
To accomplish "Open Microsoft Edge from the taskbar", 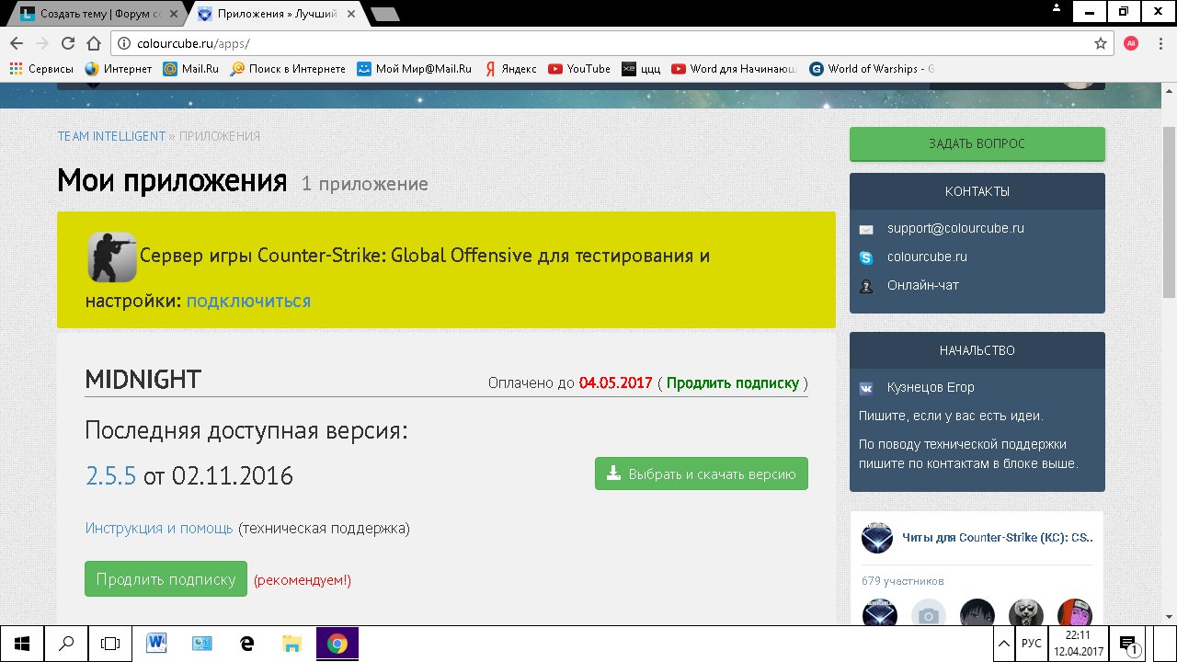I will click(x=246, y=644).
